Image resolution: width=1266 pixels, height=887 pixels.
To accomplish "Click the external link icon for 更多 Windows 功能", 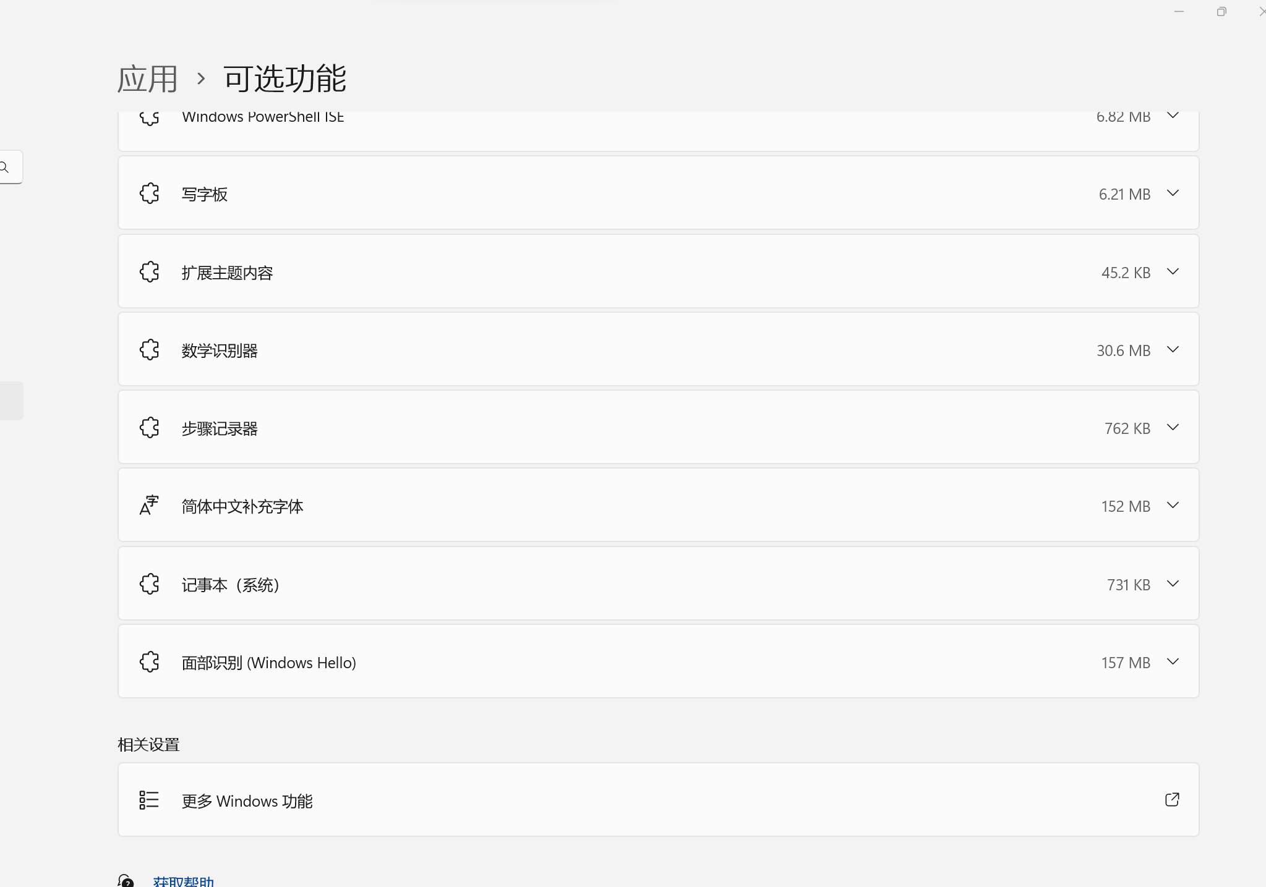I will pyautogui.click(x=1172, y=800).
